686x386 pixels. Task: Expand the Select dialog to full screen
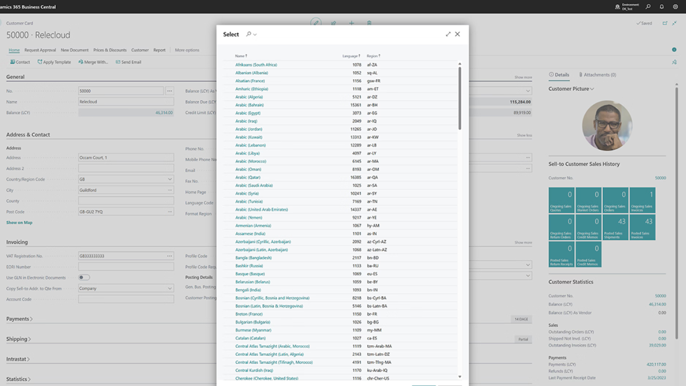pyautogui.click(x=448, y=34)
